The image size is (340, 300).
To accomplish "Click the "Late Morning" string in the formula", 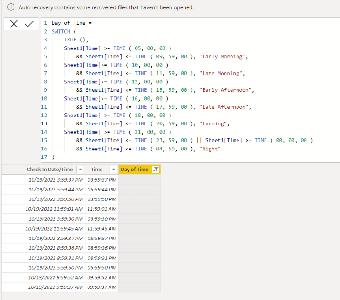I will 220,73.
